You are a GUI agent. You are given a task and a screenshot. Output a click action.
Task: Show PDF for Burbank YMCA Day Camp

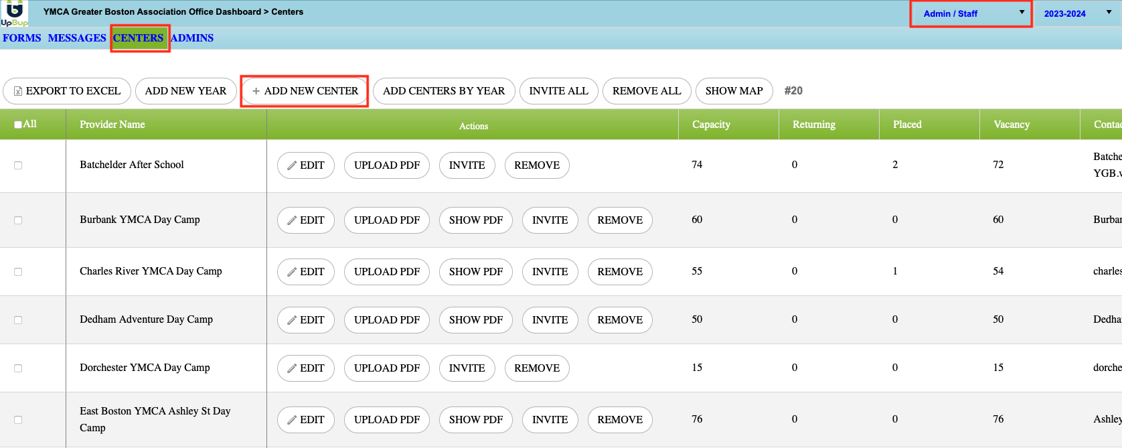coord(476,220)
